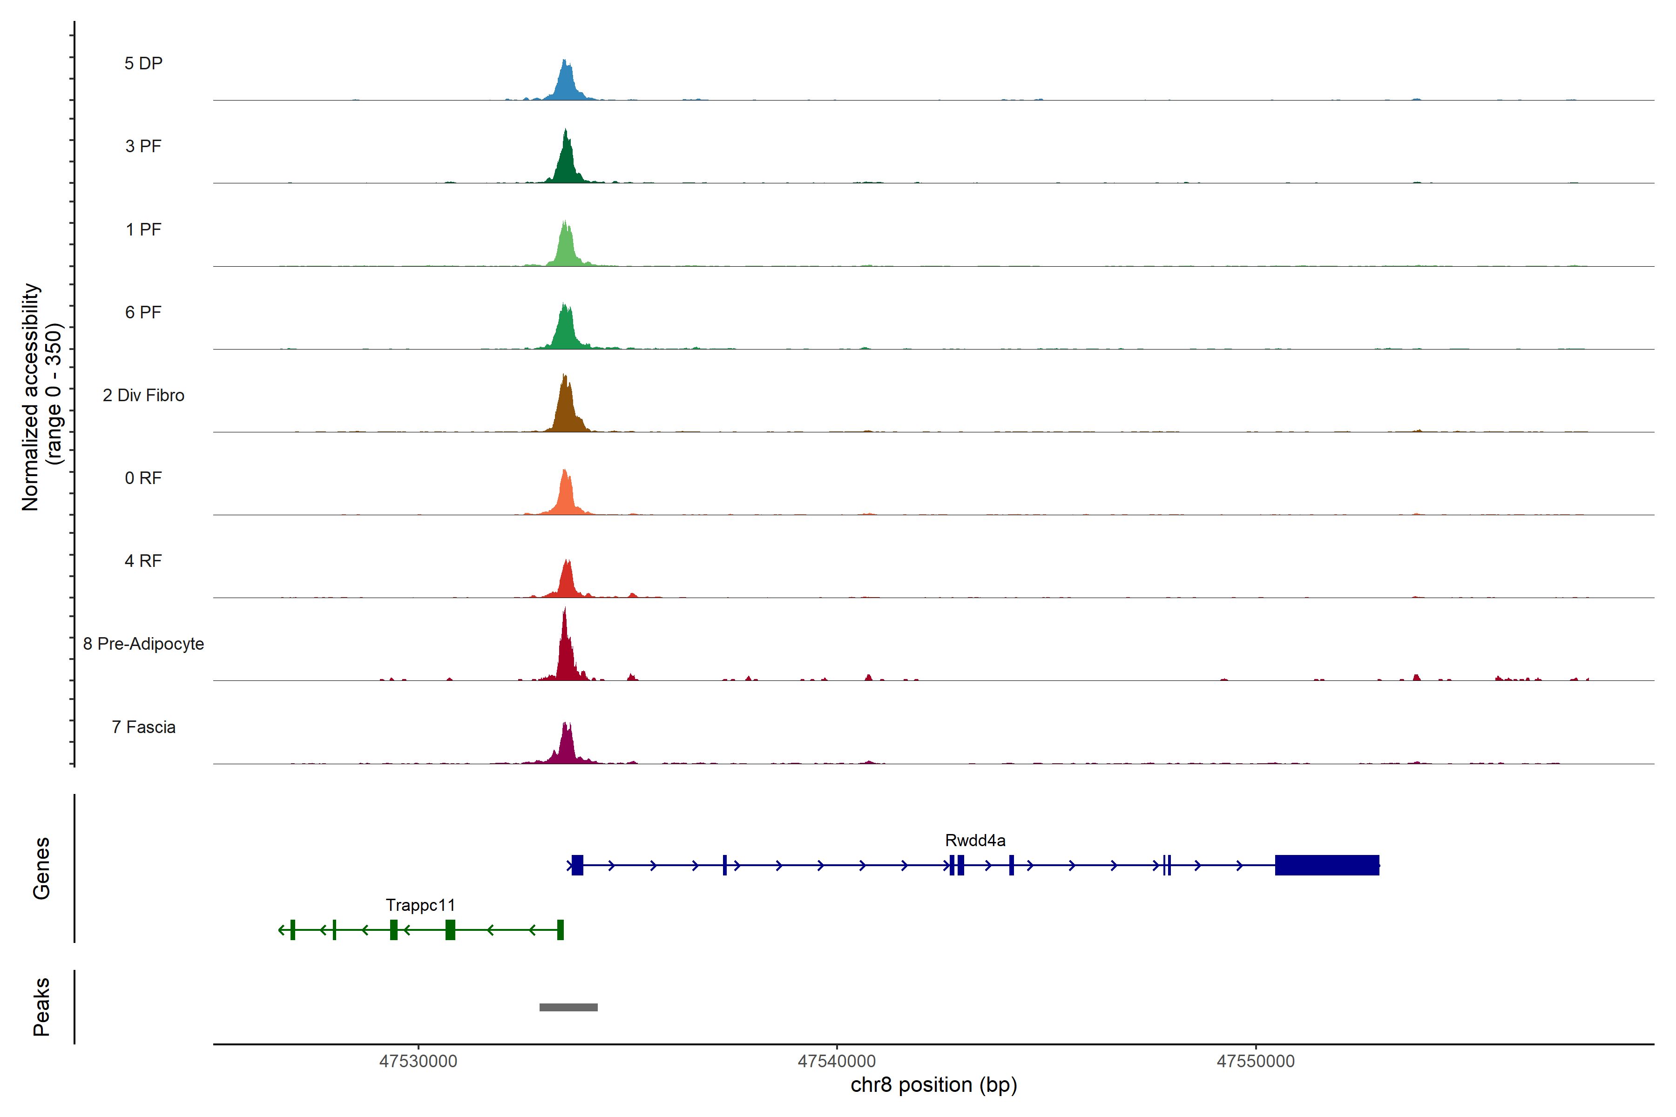Click the Rwdd4a gene name
This screenshot has width=1676, height=1117.
(x=975, y=840)
